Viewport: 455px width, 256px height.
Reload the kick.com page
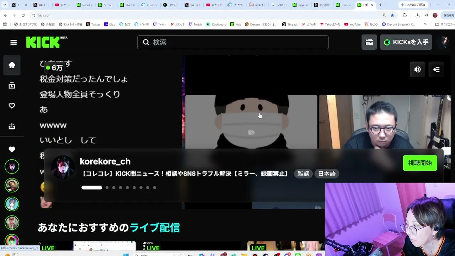coord(23,15)
